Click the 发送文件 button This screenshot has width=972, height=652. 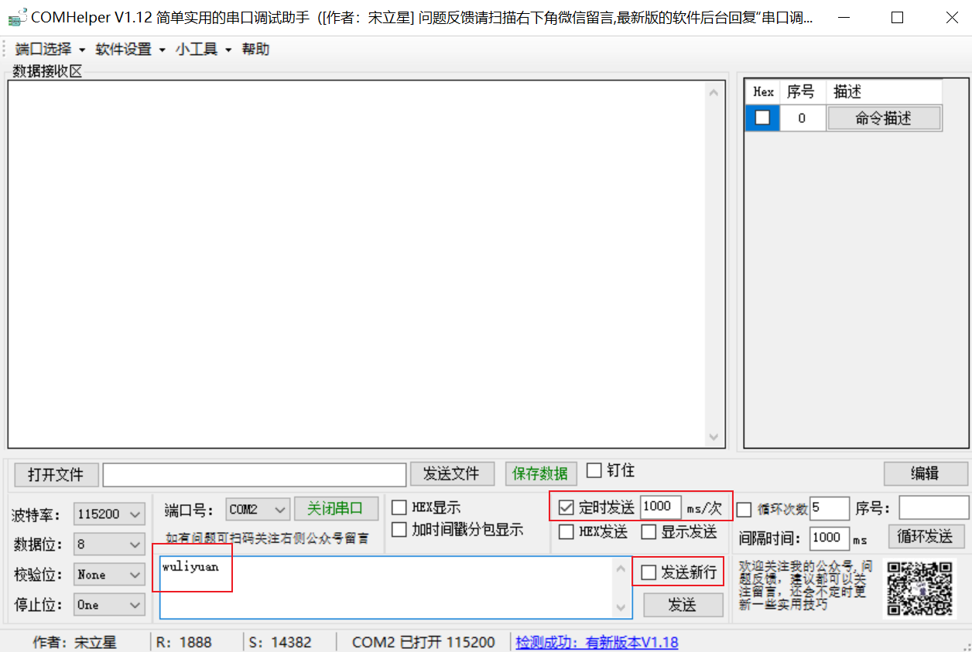[452, 474]
